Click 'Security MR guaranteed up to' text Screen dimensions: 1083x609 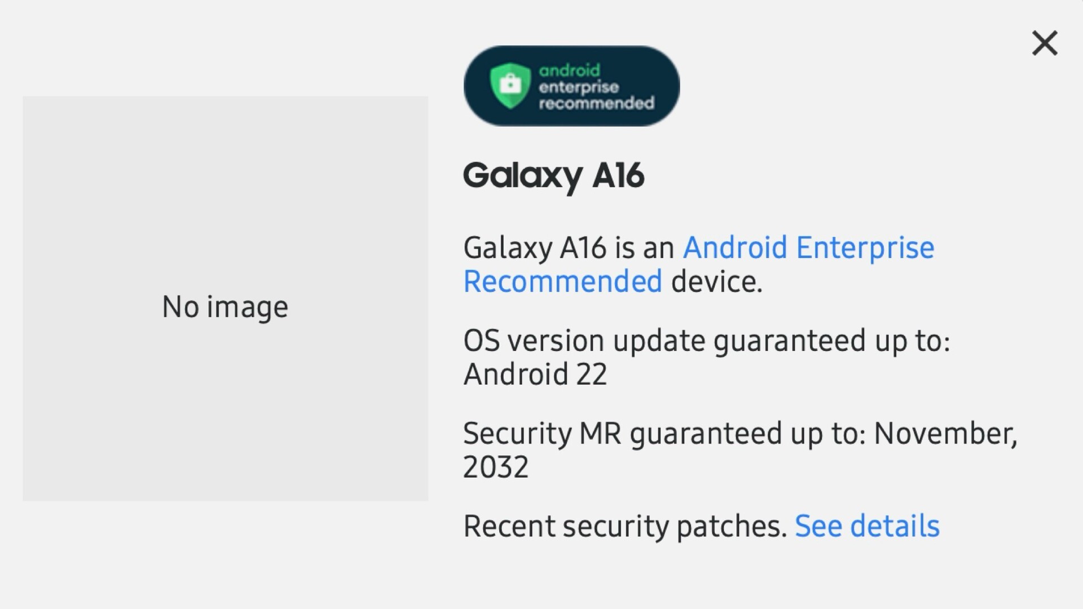(664, 434)
